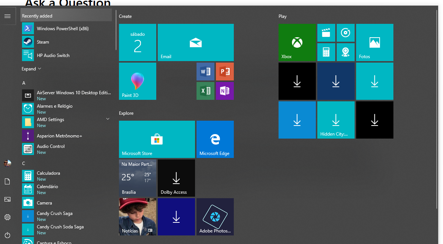Open the Brasília weather tile

(138, 178)
